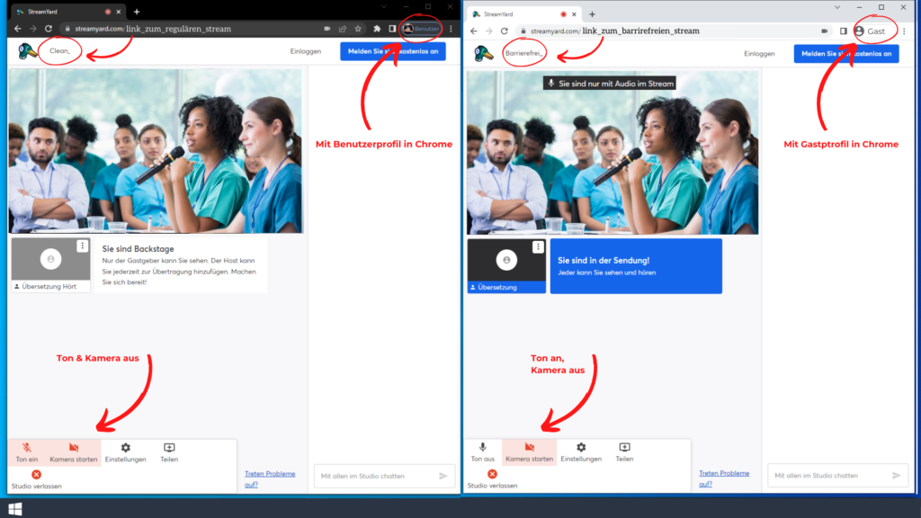The width and height of the screenshot is (921, 518).
Task: Click Teilen share icon in the Clean window
Action: coord(168,451)
